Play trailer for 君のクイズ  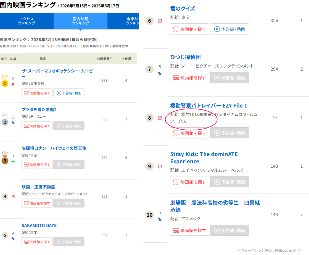[229, 29]
